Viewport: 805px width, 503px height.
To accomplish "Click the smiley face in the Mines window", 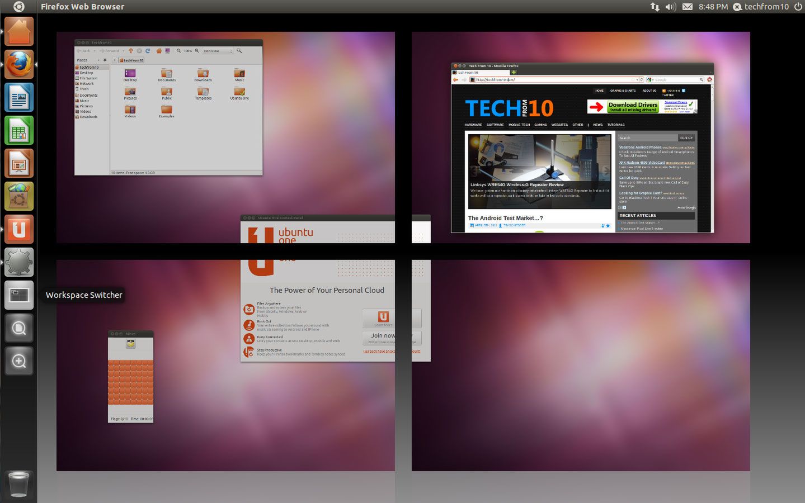I will tap(130, 344).
